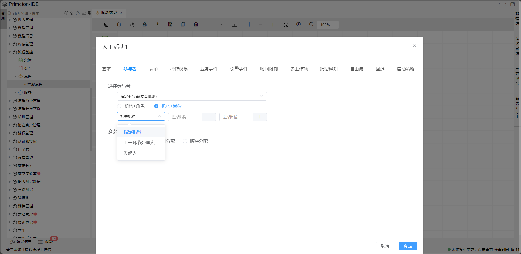
Task: Click the 取消 button
Action: coord(385,246)
